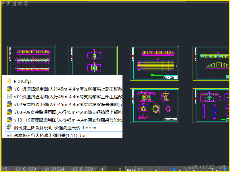The height and width of the screenshot is (172, 230).
Task: Switch to the LY 01300 layout tab
Action: (x=83, y=169)
